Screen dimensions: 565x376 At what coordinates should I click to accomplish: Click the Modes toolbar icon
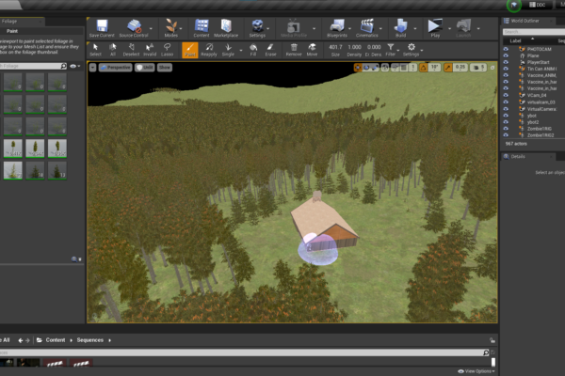click(170, 28)
